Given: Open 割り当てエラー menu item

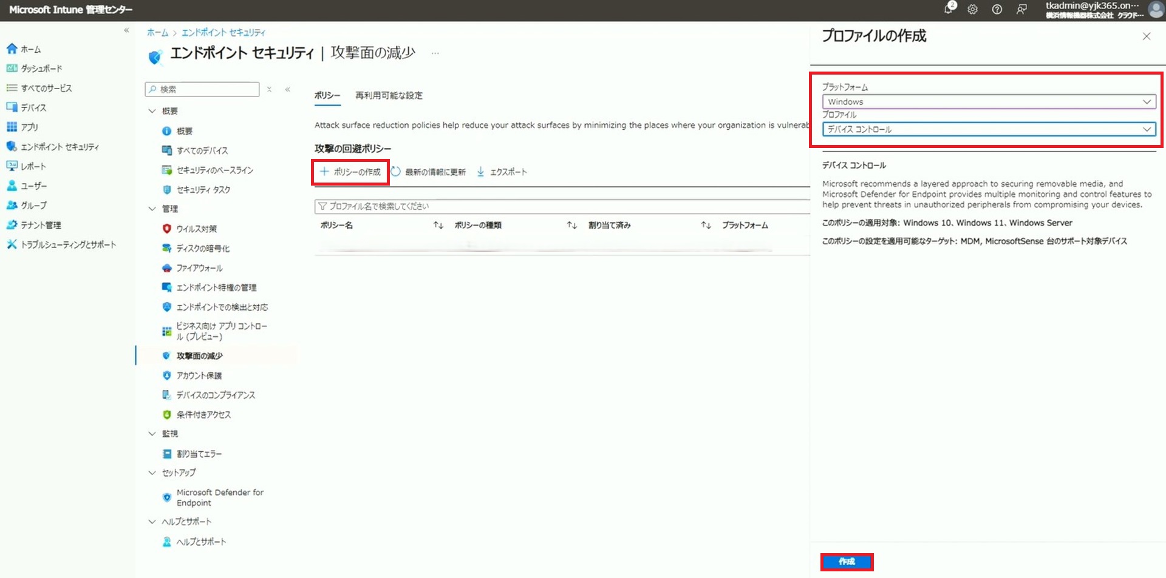Looking at the screenshot, I should 199,454.
